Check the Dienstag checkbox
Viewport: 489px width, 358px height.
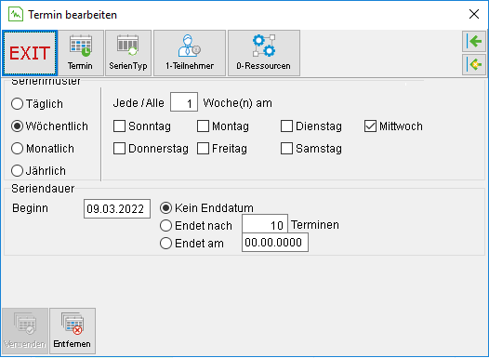(286, 126)
